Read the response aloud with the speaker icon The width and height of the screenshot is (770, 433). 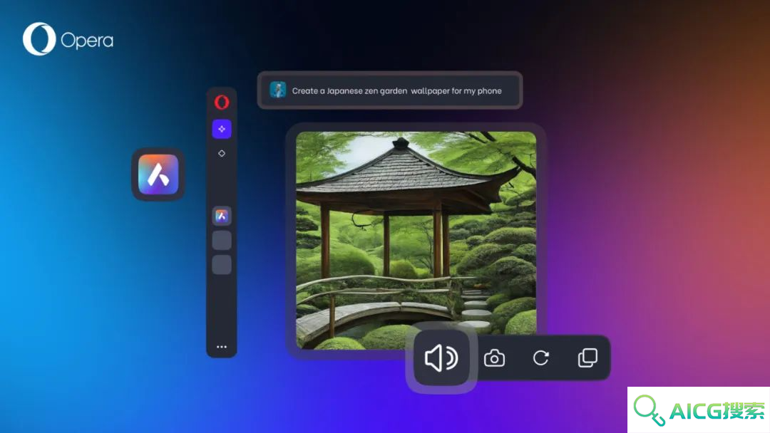[441, 358]
